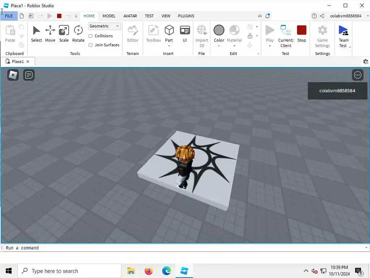
Task: Activate the Move tool
Action: 50,34
